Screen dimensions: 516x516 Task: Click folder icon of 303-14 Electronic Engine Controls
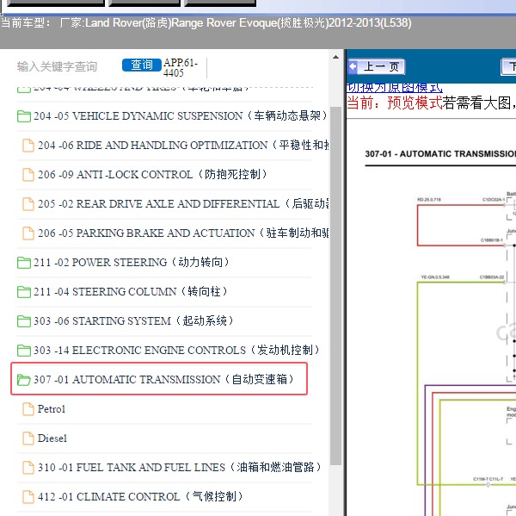click(x=24, y=350)
